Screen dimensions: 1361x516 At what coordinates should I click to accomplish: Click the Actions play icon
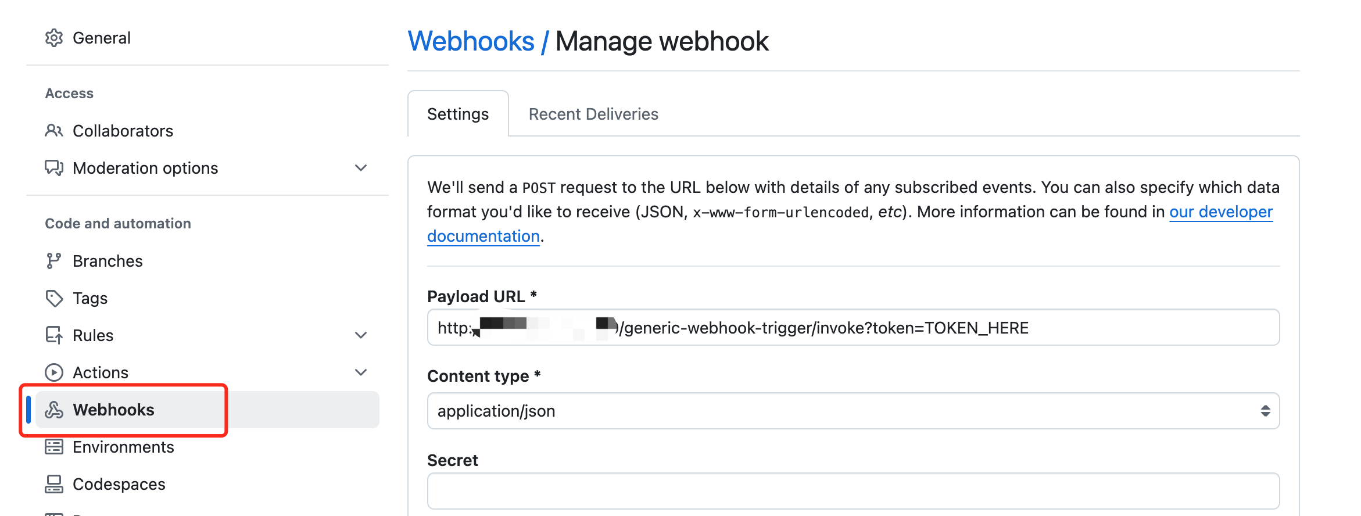point(54,372)
